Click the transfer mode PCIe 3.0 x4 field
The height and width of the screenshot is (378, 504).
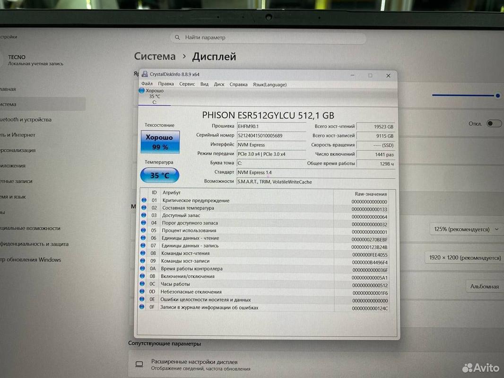tap(271, 154)
